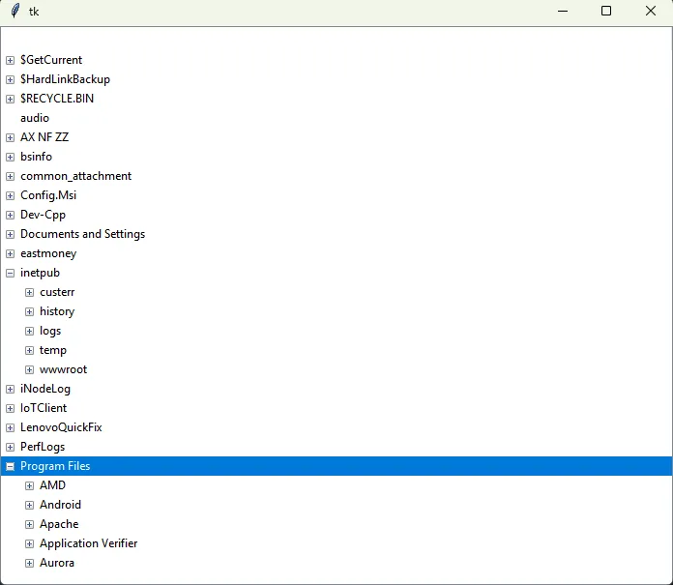673x585 pixels.
Task: Expand the $RECYCLE.BIN tree node
Action: pyautogui.click(x=10, y=99)
